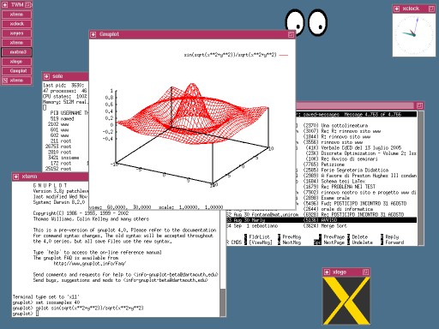
Task: Click the Reply command in the mail window
Action: click(392, 237)
